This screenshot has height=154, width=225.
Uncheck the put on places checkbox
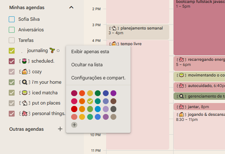(12, 103)
